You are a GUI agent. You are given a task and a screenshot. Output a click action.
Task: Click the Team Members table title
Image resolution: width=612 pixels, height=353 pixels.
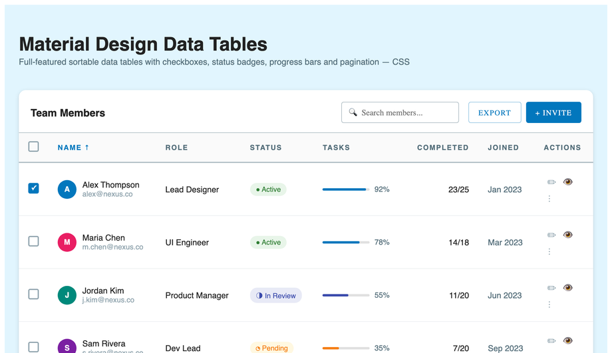(68, 113)
